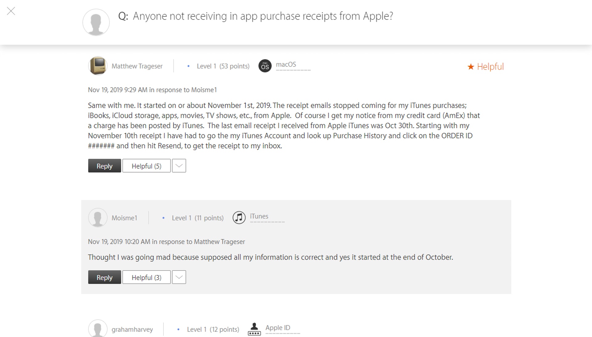
Task: Select the question title text
Action: pos(263,16)
